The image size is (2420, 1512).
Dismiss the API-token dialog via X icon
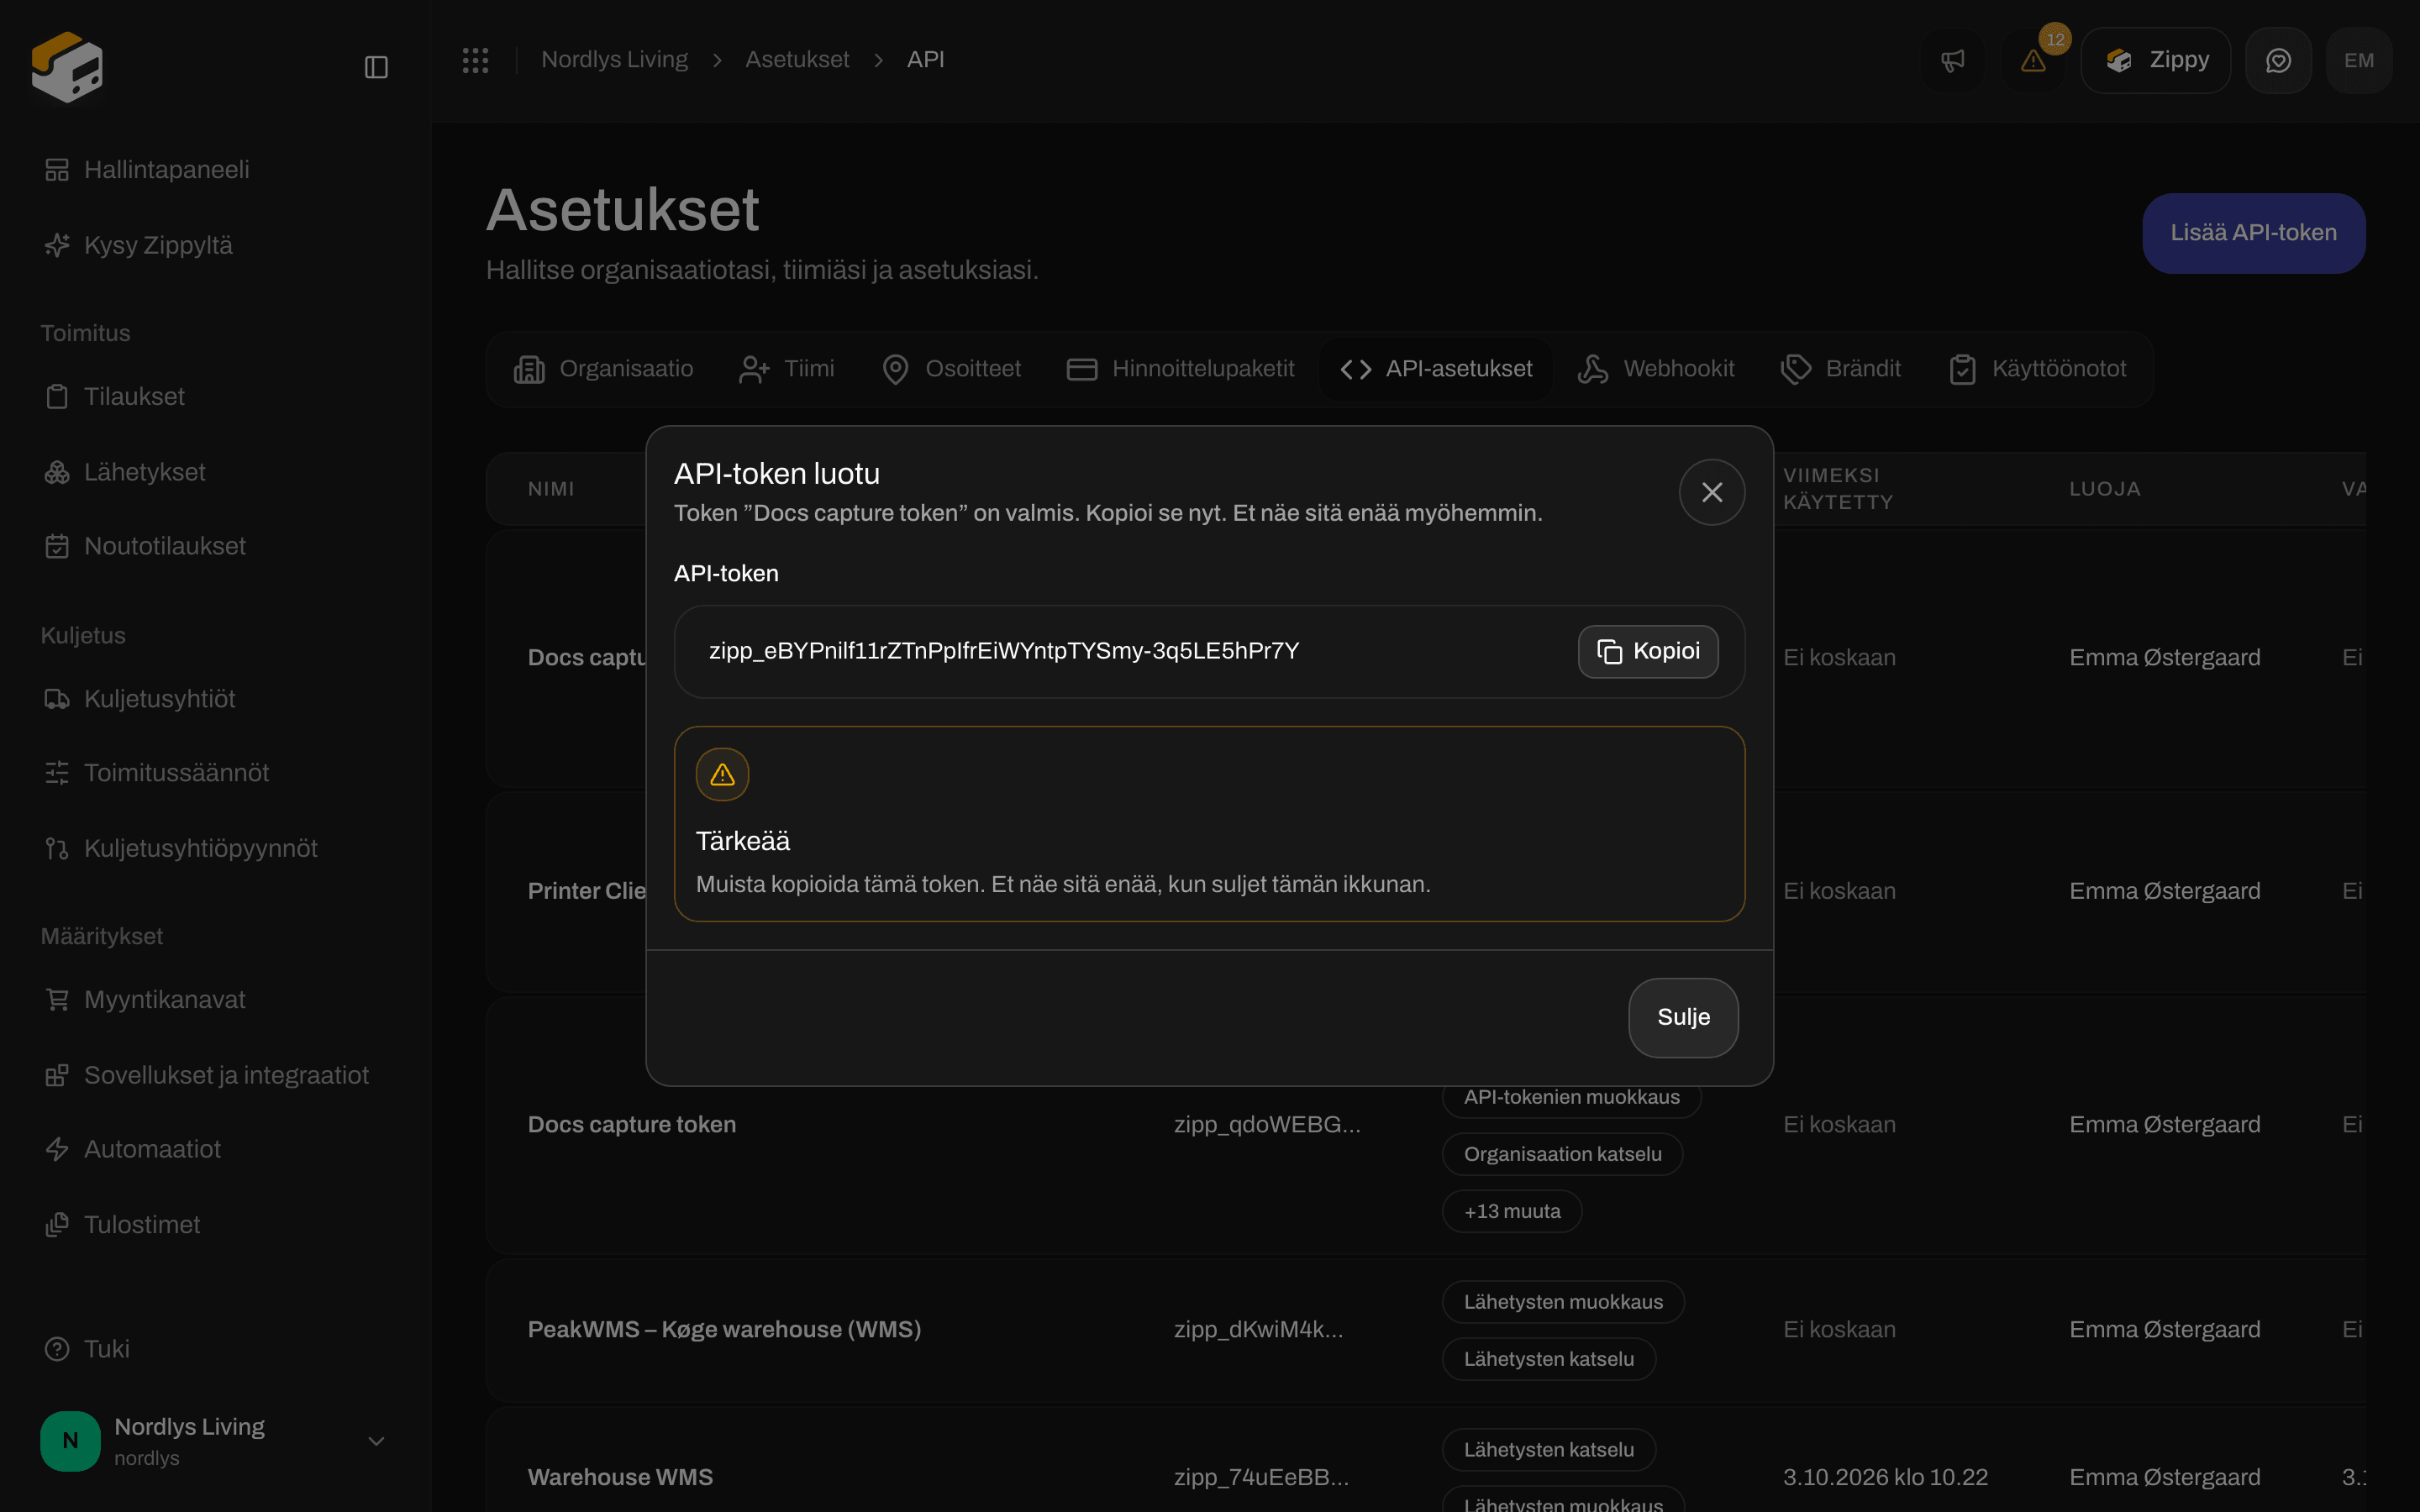point(1712,492)
